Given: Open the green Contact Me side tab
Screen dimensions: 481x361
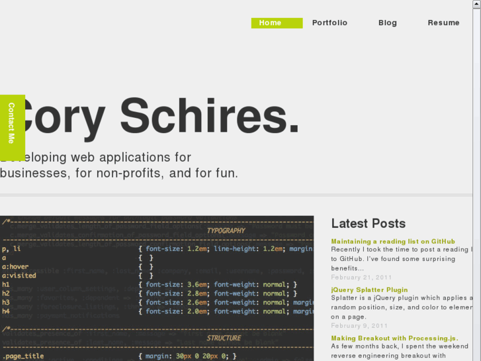Looking at the screenshot, I should point(12,123).
